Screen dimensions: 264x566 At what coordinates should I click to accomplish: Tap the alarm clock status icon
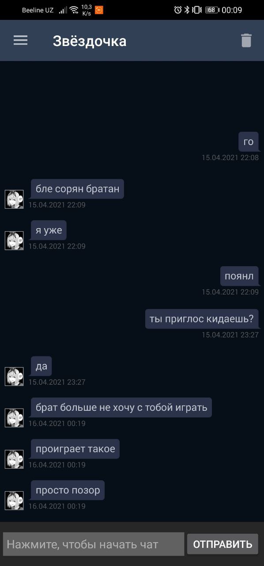click(x=178, y=10)
